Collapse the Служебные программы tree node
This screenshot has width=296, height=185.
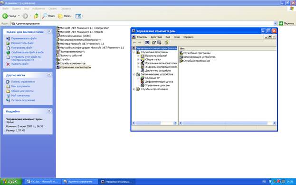[134, 52]
